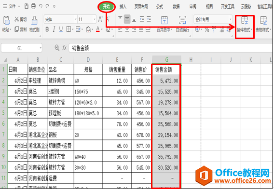Toggle Bold formatting

[x=47, y=29]
